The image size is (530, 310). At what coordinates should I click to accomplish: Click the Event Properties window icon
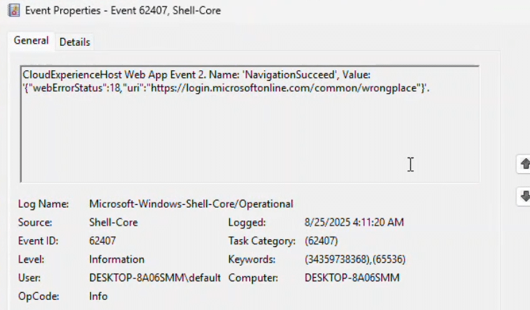click(14, 10)
